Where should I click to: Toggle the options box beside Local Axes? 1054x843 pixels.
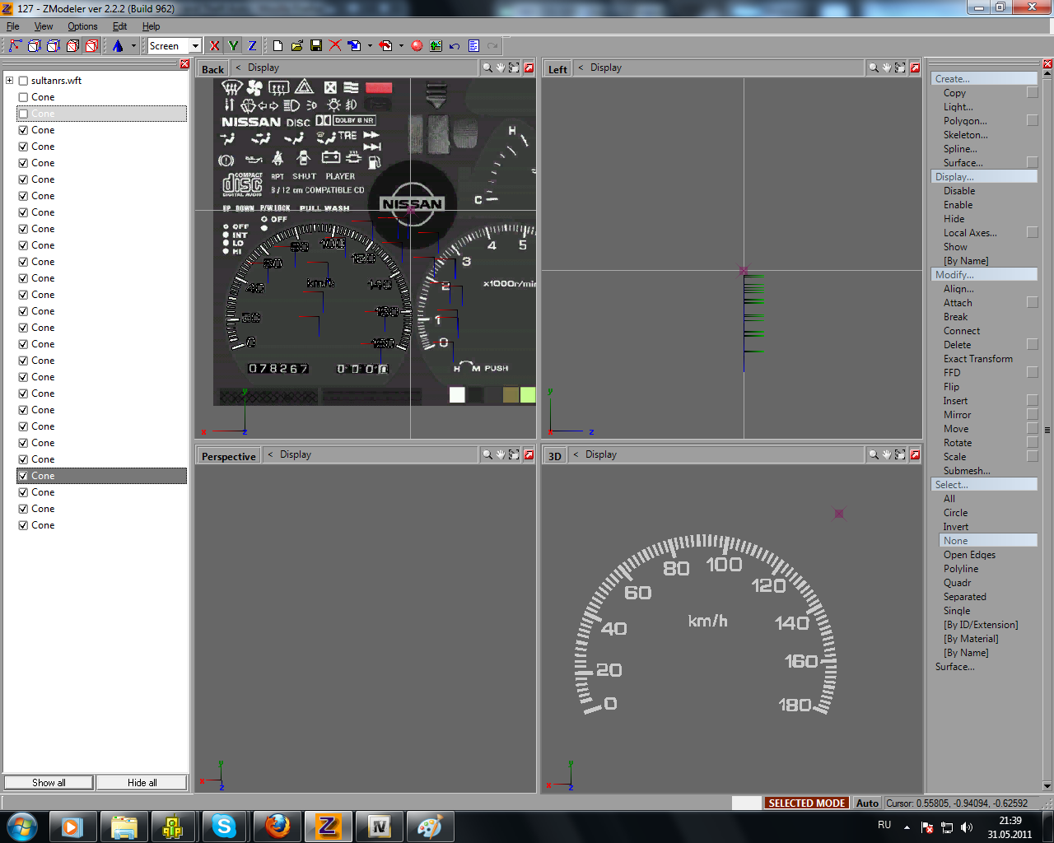1033,233
